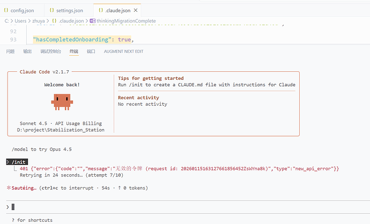Click the Retrying in 24 seconds line
The width and height of the screenshot is (370, 224).
[71, 175]
